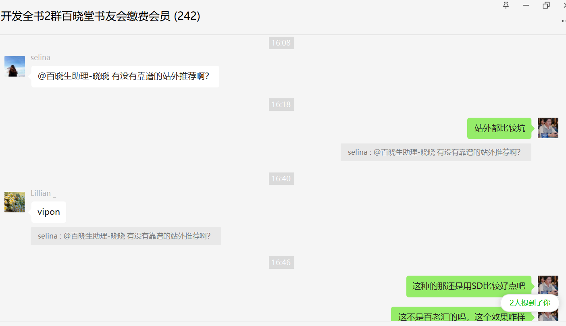Pin the chat window on top

506,5
